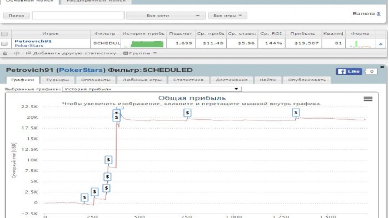The width and height of the screenshot is (389, 218).
Task: Open the Группы dropdown
Action: tap(140, 53)
